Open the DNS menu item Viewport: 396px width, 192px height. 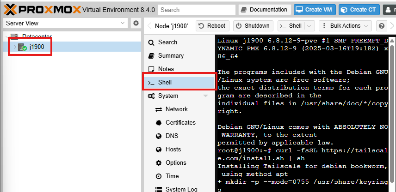tap(179, 136)
